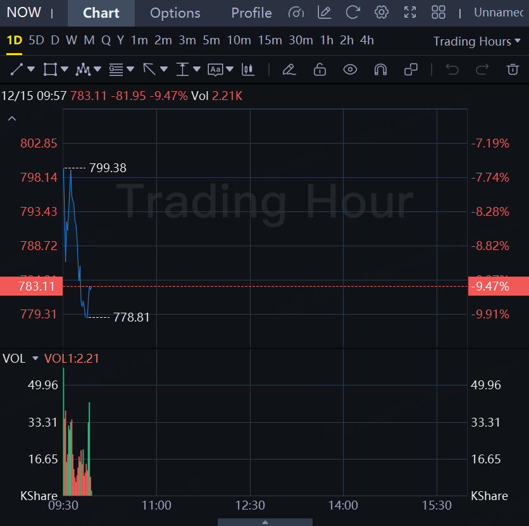Select the text annotation tool

point(215,70)
